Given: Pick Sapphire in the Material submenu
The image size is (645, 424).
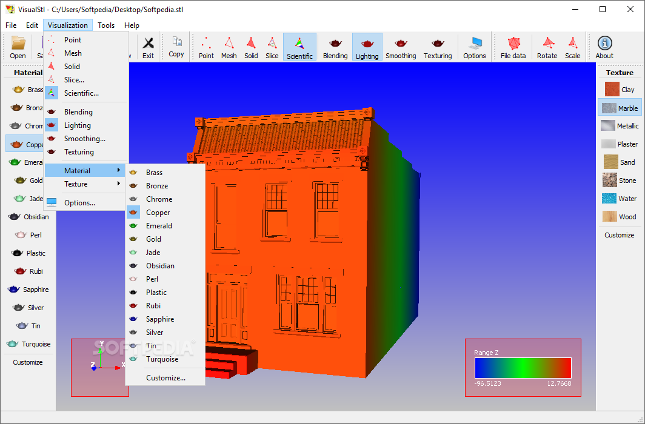Looking at the screenshot, I should pyautogui.click(x=165, y=319).
